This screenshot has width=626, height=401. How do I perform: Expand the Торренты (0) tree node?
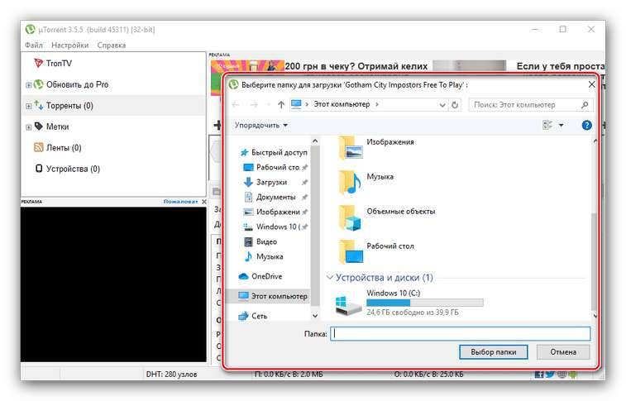tap(29, 106)
